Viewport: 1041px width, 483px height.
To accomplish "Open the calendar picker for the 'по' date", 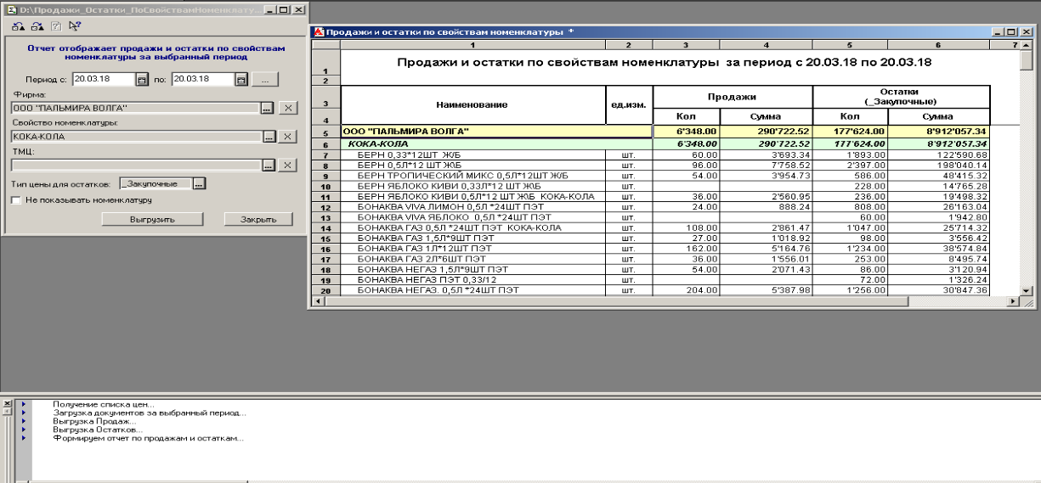I will [240, 79].
